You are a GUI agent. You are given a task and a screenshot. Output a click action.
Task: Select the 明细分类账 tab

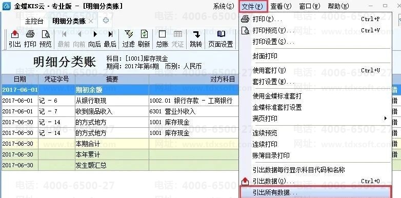pos(69,21)
